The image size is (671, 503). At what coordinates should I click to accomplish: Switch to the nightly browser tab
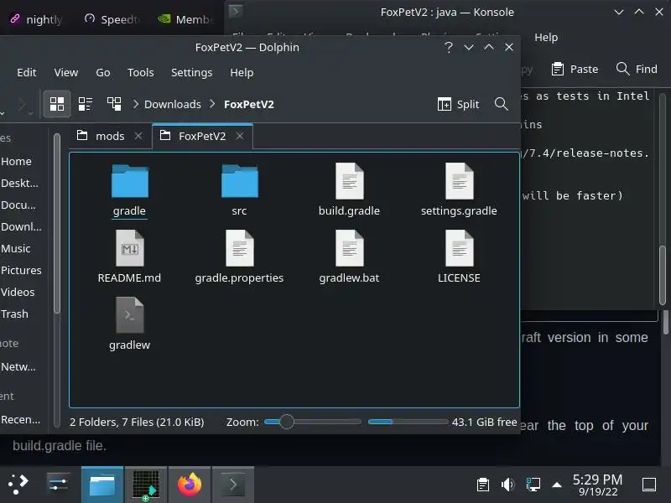36,19
